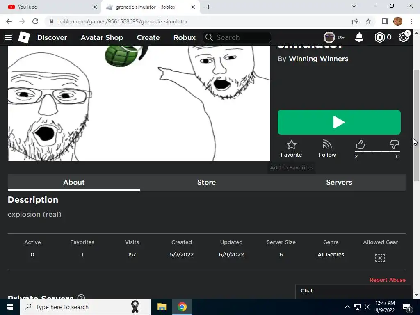Viewport: 420px width, 315px height.
Task: Click the Allowed Gear disabled icon
Action: [380, 258]
